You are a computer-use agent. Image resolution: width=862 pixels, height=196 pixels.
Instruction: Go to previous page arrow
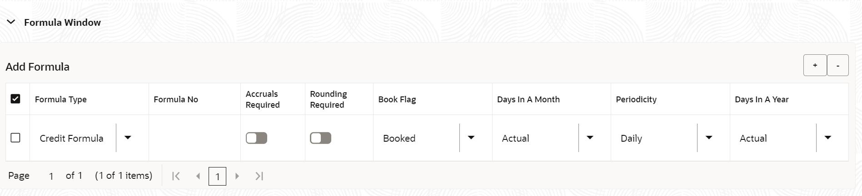click(x=198, y=176)
